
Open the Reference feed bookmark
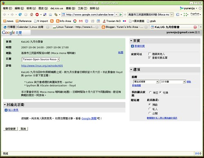24,21
